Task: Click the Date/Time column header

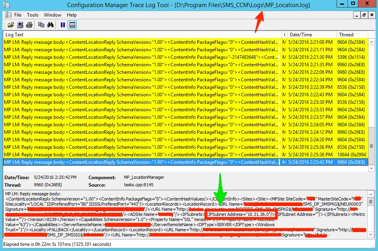Action: pyautogui.click(x=312, y=35)
